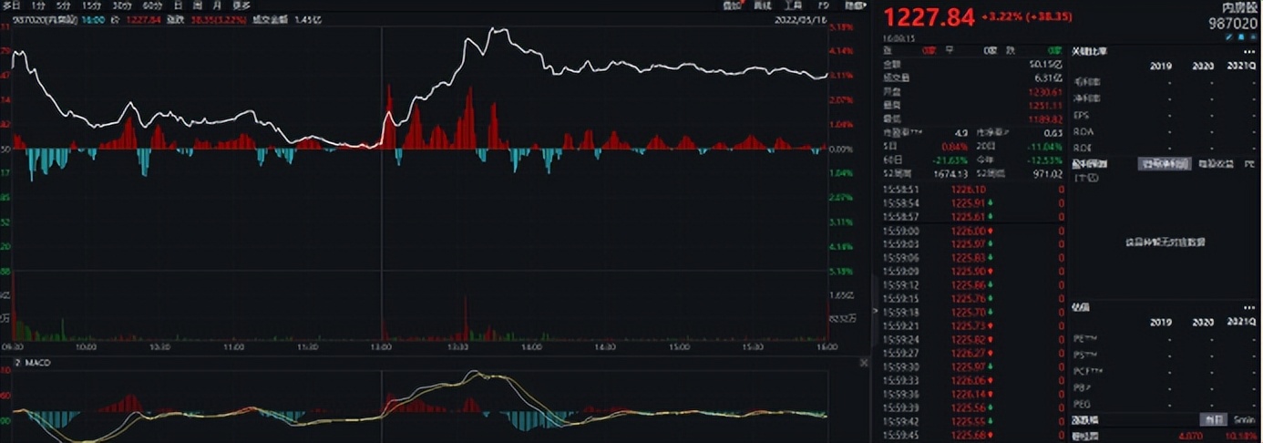The image size is (1263, 443).
Task: Switch chart period to 1分
Action: (38, 5)
